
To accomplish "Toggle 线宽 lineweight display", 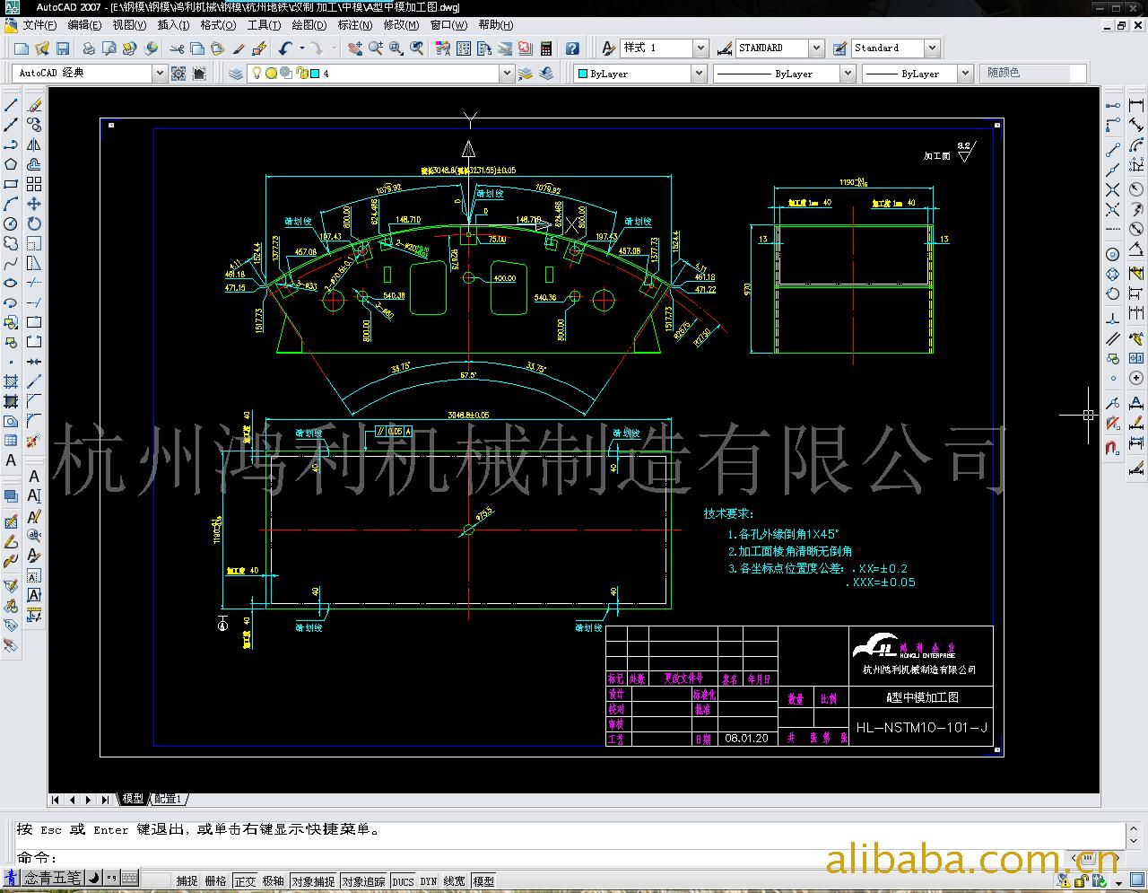I will coord(455,881).
